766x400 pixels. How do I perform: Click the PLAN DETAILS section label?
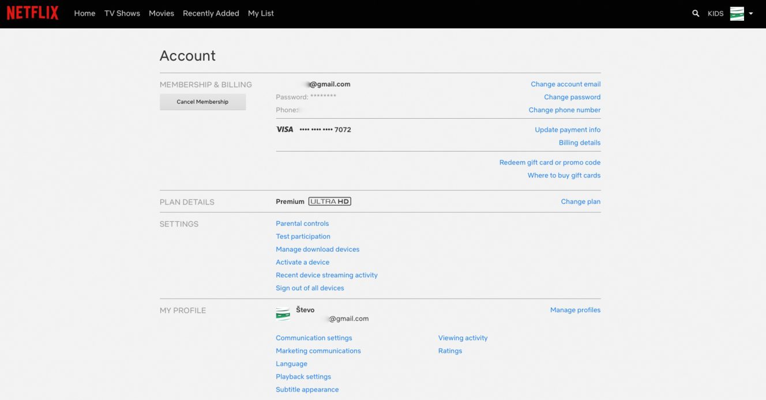pos(187,202)
